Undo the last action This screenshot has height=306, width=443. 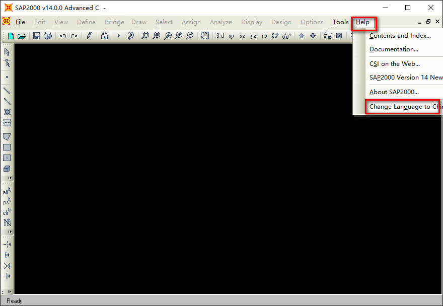click(x=63, y=36)
